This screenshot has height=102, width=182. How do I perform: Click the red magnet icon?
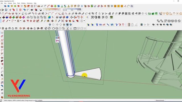pos(88,6)
